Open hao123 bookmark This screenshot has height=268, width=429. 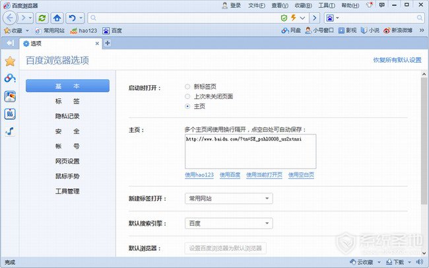tap(84, 30)
